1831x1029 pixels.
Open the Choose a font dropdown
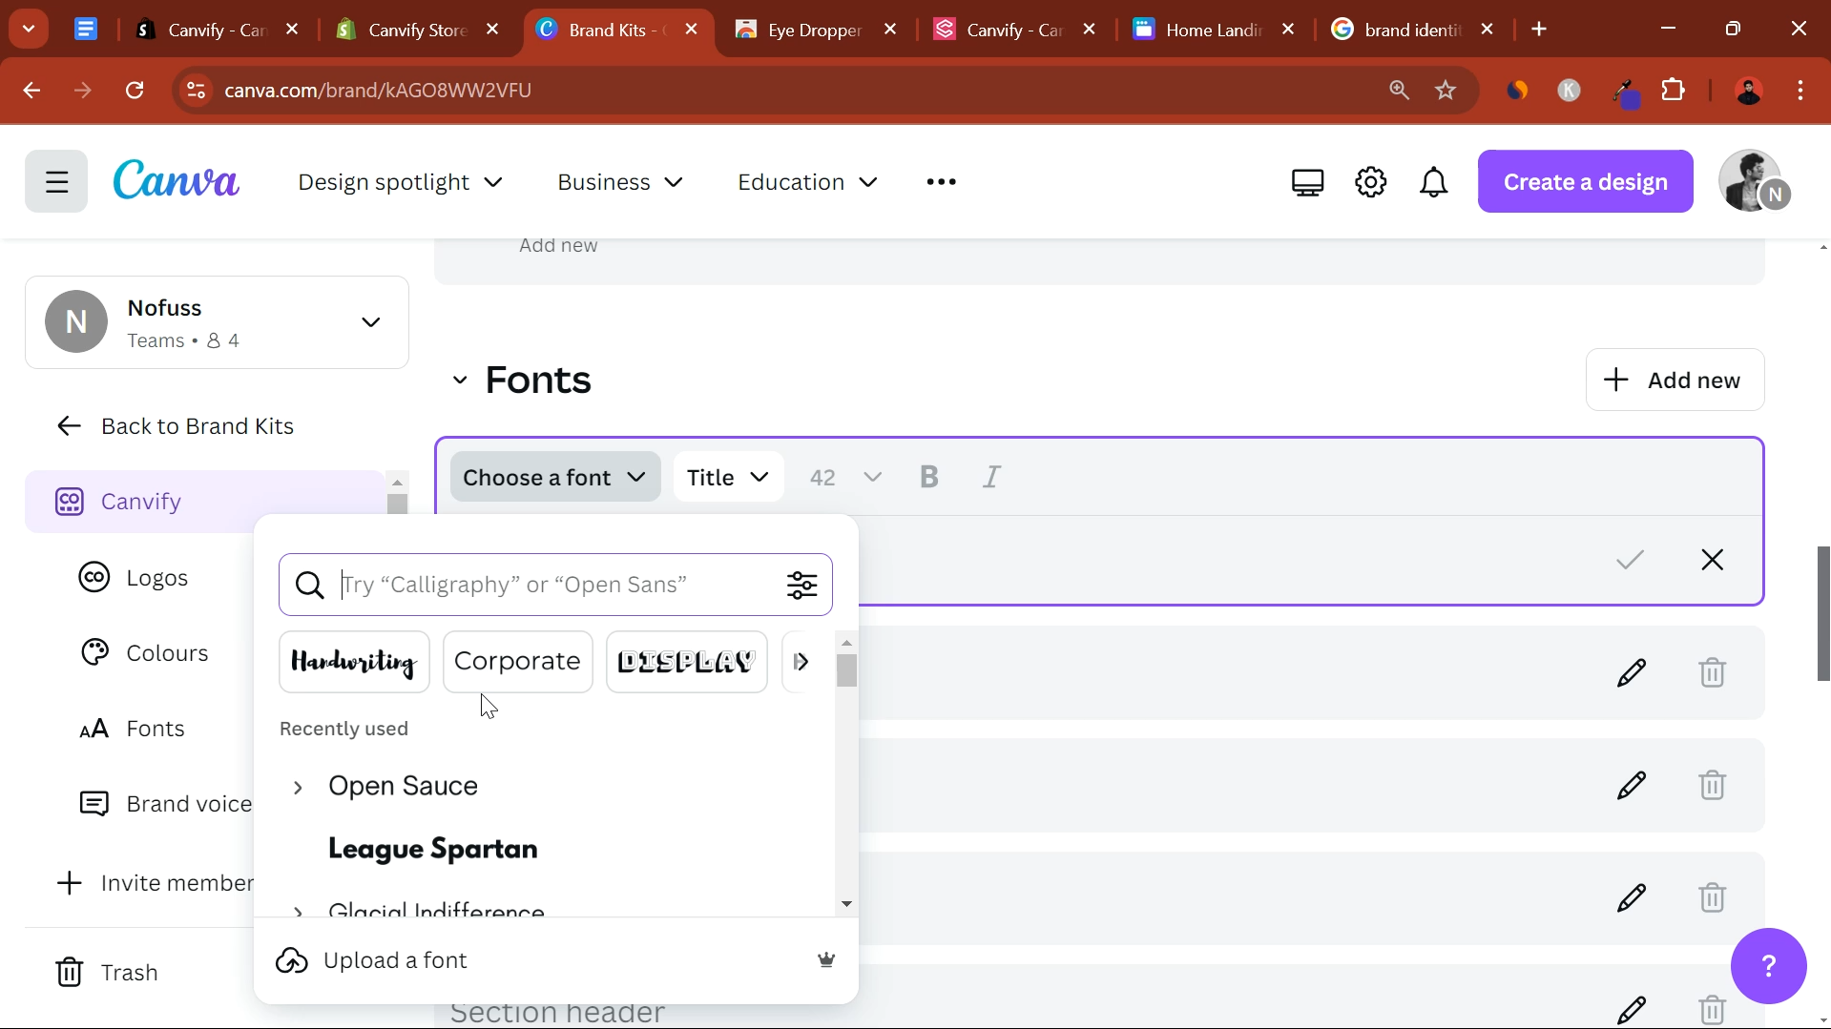[555, 477]
